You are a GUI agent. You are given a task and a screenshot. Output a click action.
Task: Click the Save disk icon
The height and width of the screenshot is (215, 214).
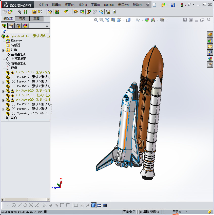(x=173, y=5)
